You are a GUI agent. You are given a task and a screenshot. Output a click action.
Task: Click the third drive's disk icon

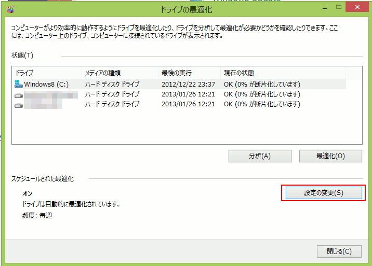[19, 105]
